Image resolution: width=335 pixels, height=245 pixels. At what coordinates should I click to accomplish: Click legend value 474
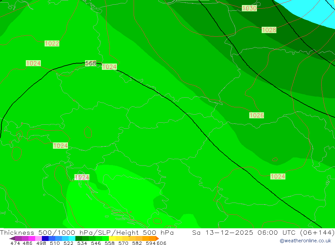[15, 243]
